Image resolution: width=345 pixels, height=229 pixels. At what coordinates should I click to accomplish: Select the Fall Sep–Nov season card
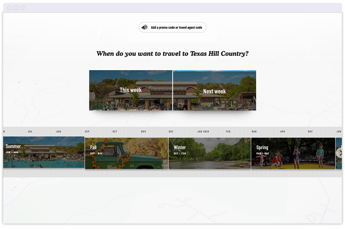click(x=126, y=153)
